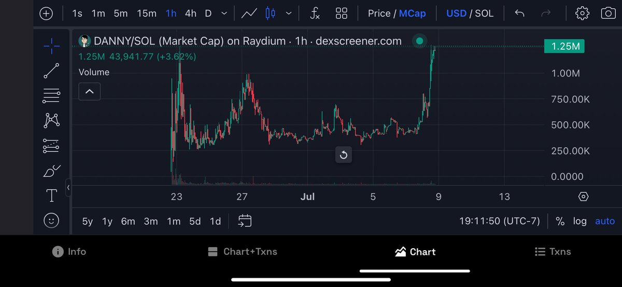Click the Volume indicator label
This screenshot has width=622, height=287.
94,72
